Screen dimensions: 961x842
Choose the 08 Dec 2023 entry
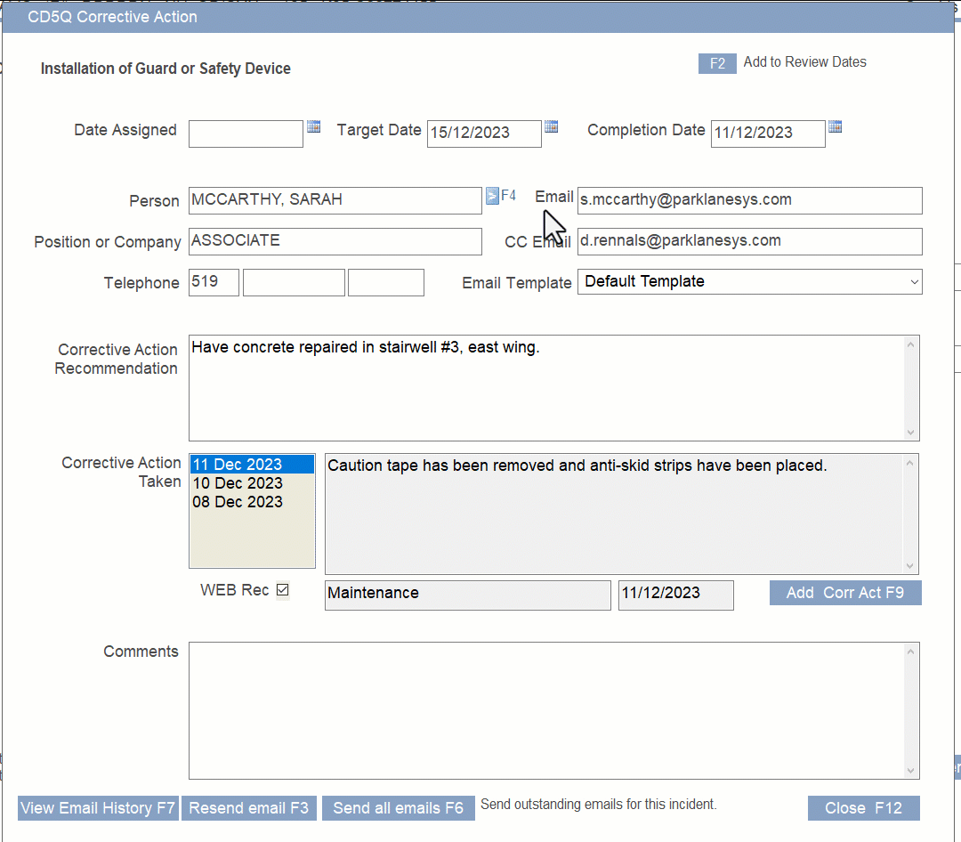(238, 502)
